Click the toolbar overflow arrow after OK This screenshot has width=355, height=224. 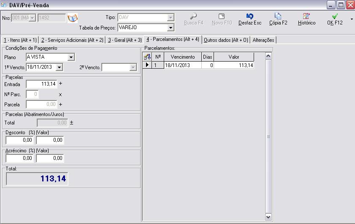click(x=352, y=19)
